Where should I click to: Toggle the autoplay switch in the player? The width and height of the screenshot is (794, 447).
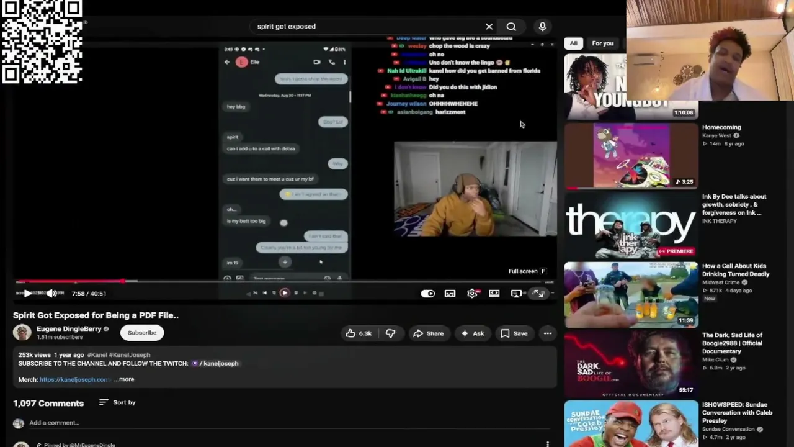click(428, 293)
